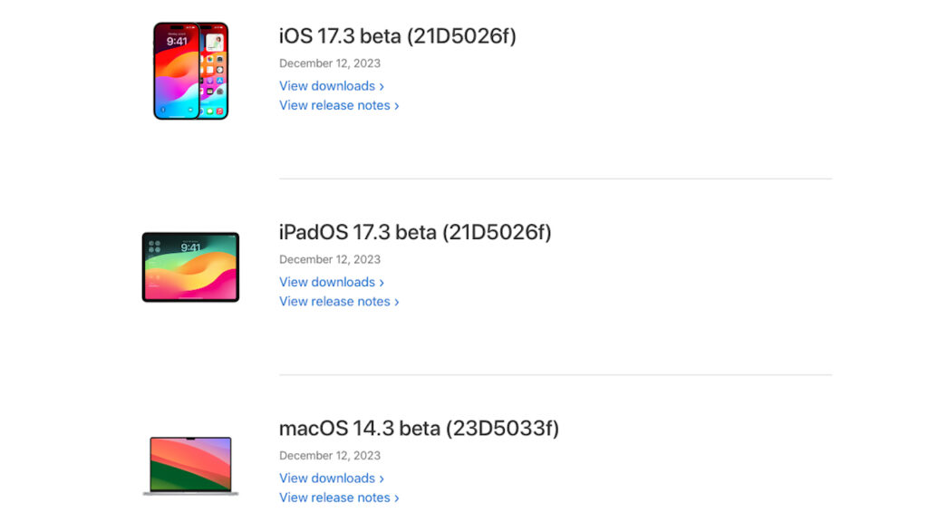This screenshot has width=928, height=522.
Task: Open View release notes for iOS 17.3 beta
Action: [x=333, y=105]
